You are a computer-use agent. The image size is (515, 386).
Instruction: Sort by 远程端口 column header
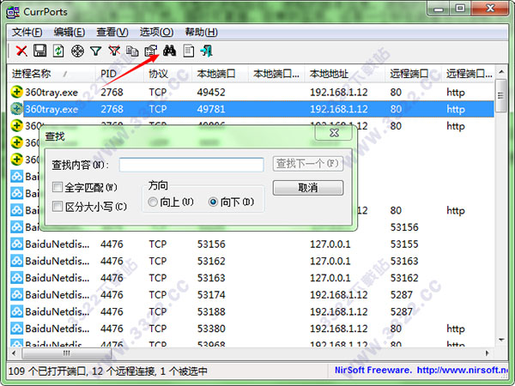pyautogui.click(x=413, y=74)
